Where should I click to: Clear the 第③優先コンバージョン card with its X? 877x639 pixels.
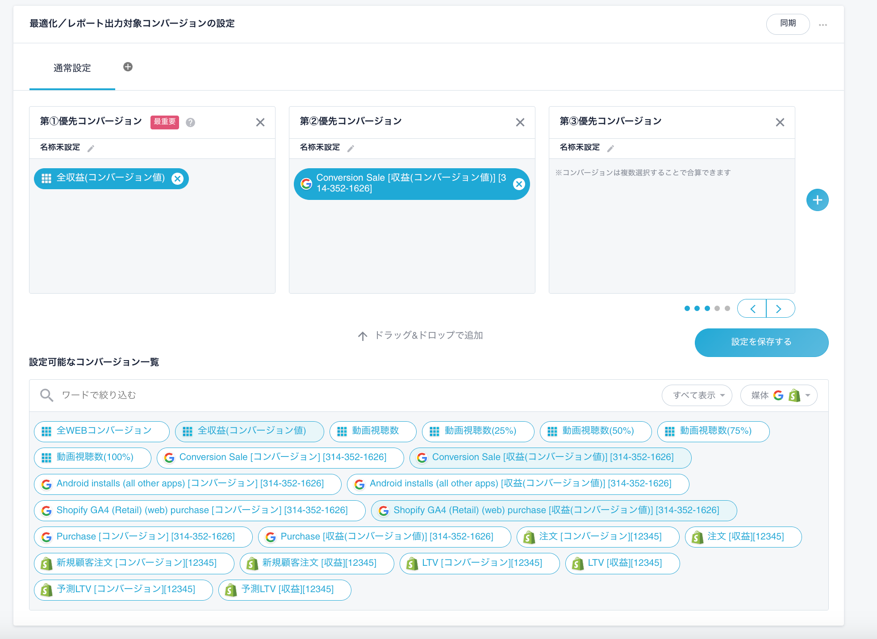click(x=780, y=122)
